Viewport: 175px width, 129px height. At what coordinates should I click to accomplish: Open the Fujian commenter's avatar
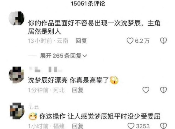[x=17, y=111]
